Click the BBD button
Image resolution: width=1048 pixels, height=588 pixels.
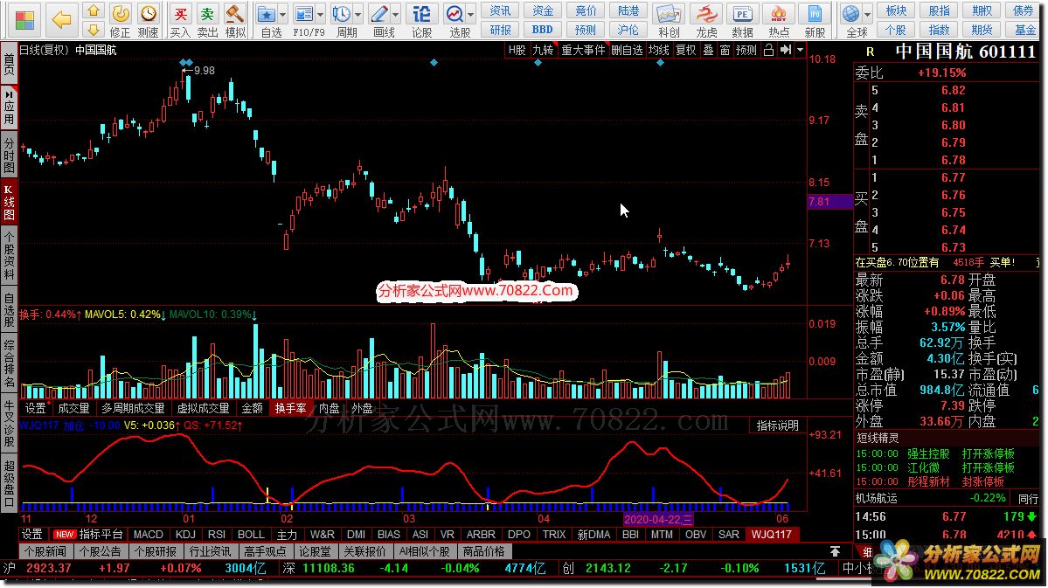(542, 30)
